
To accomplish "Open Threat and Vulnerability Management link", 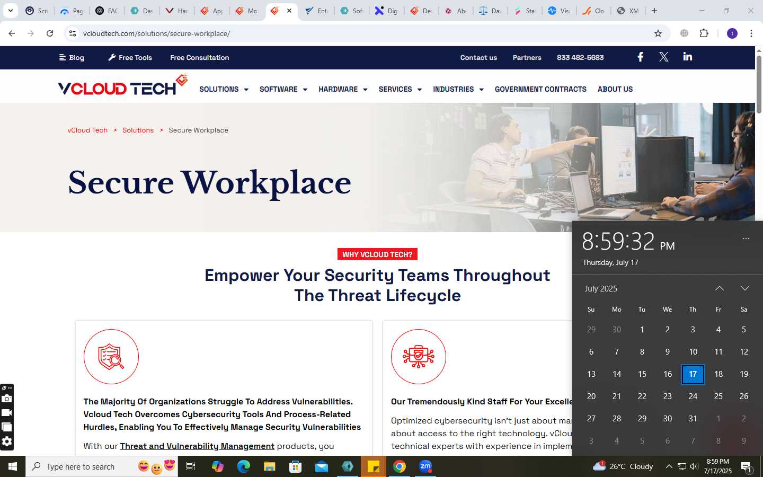I will 197,446.
